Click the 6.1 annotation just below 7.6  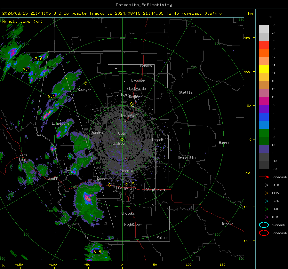click(26, 70)
